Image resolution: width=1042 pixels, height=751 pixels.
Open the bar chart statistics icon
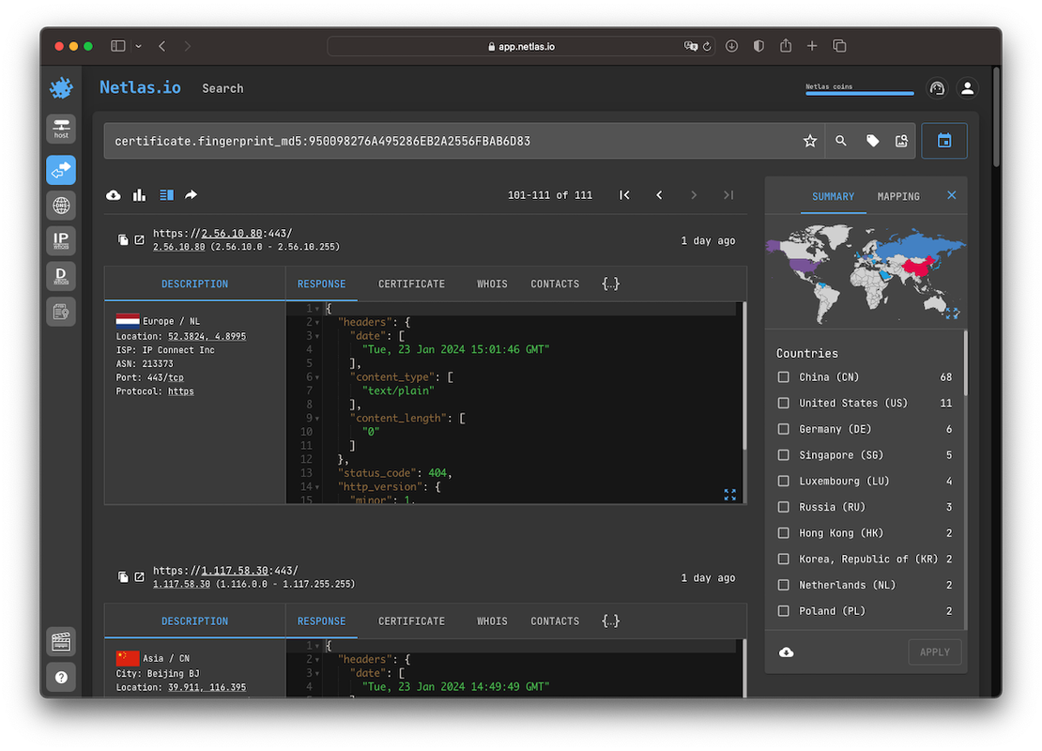139,195
